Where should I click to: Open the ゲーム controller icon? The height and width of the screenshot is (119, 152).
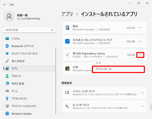7,91
